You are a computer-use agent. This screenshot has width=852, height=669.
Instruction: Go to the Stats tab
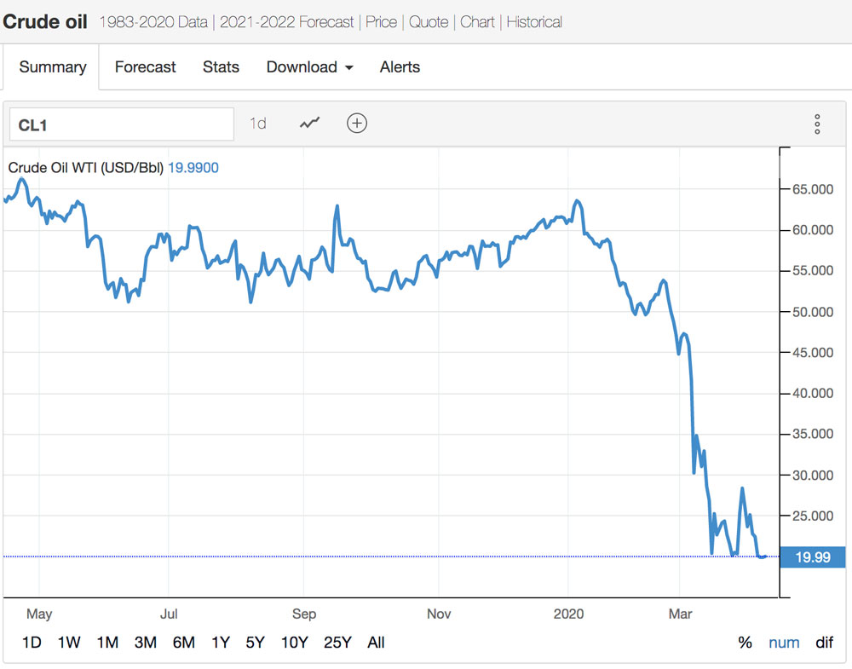pos(221,66)
